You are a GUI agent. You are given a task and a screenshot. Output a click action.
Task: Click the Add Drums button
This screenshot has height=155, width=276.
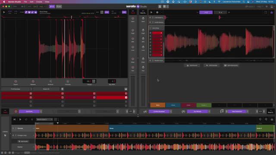coord(192,65)
